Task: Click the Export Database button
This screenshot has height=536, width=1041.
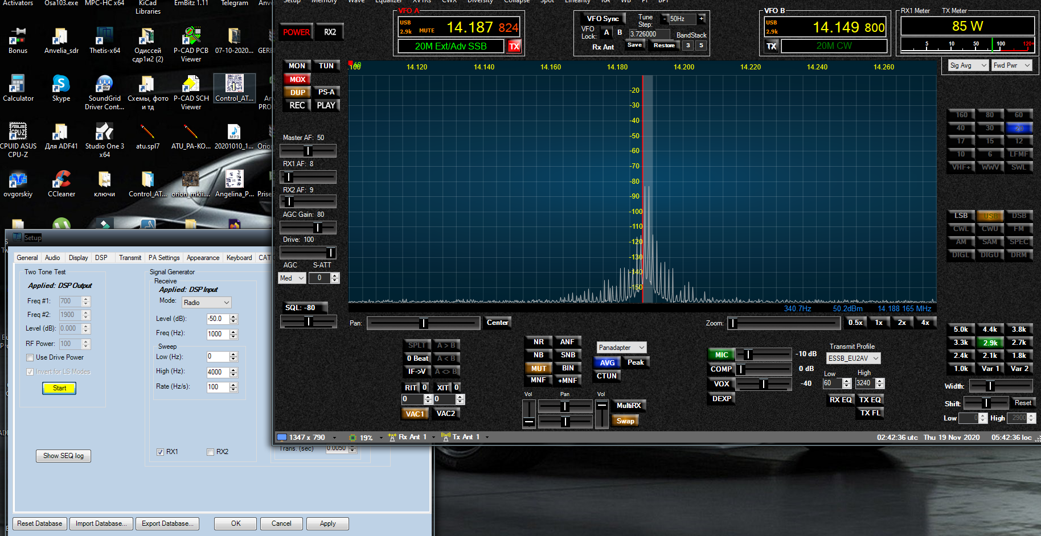Action: coord(167,523)
